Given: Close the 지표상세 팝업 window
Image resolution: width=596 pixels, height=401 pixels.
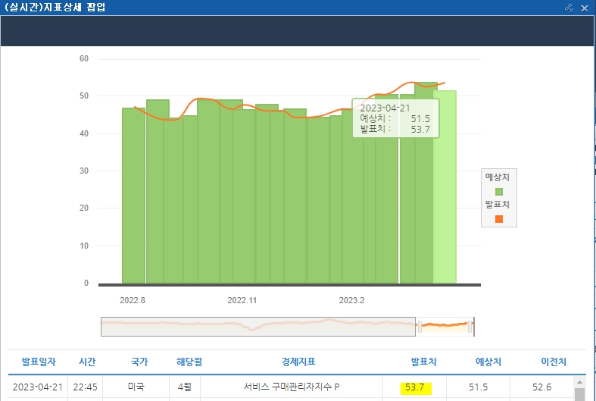Looking at the screenshot, I should 585,8.
